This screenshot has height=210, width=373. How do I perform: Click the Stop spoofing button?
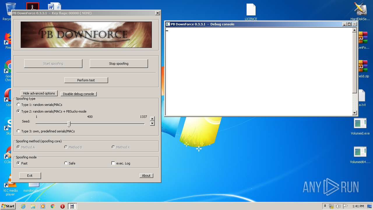point(119,64)
